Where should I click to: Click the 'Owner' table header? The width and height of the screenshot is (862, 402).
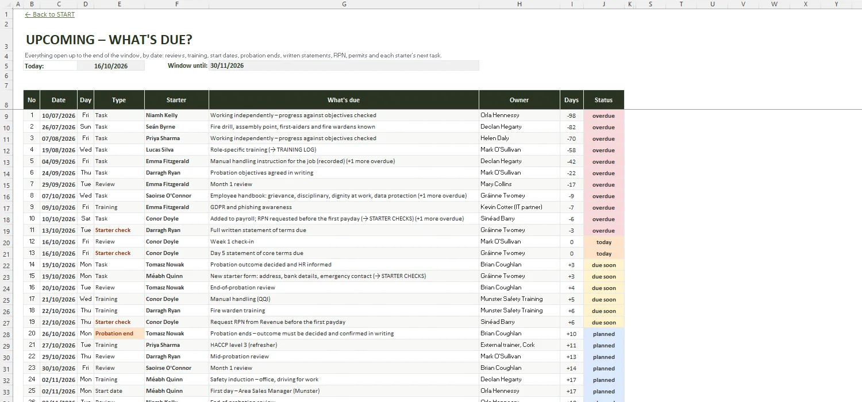pyautogui.click(x=519, y=100)
